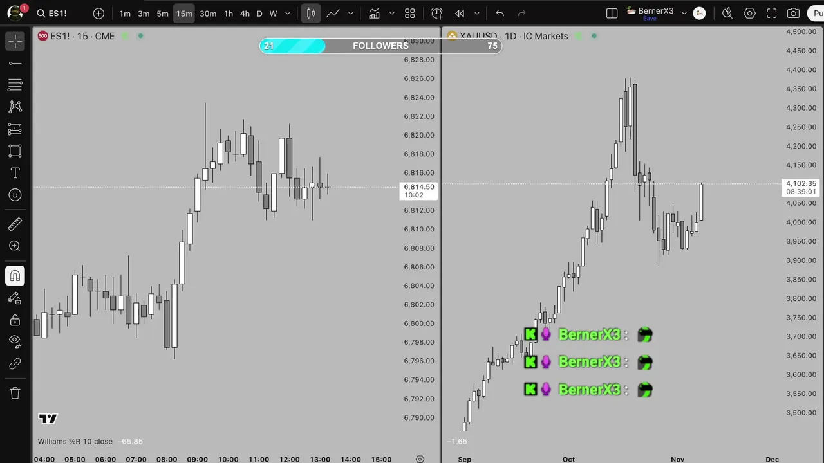
Task: Select the ruler measure tool
Action: coord(15,224)
